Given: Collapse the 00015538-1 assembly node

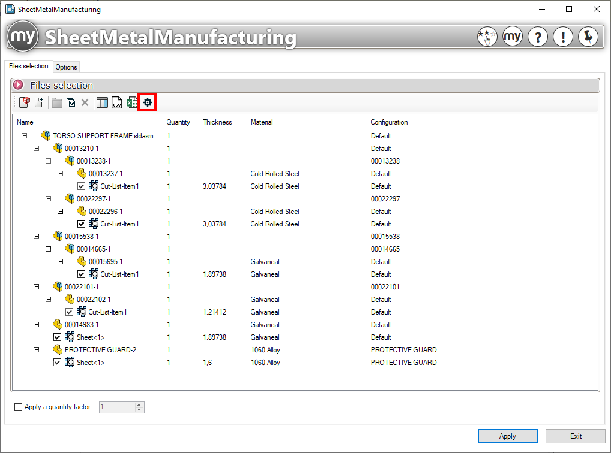Looking at the screenshot, I should tap(36, 236).
